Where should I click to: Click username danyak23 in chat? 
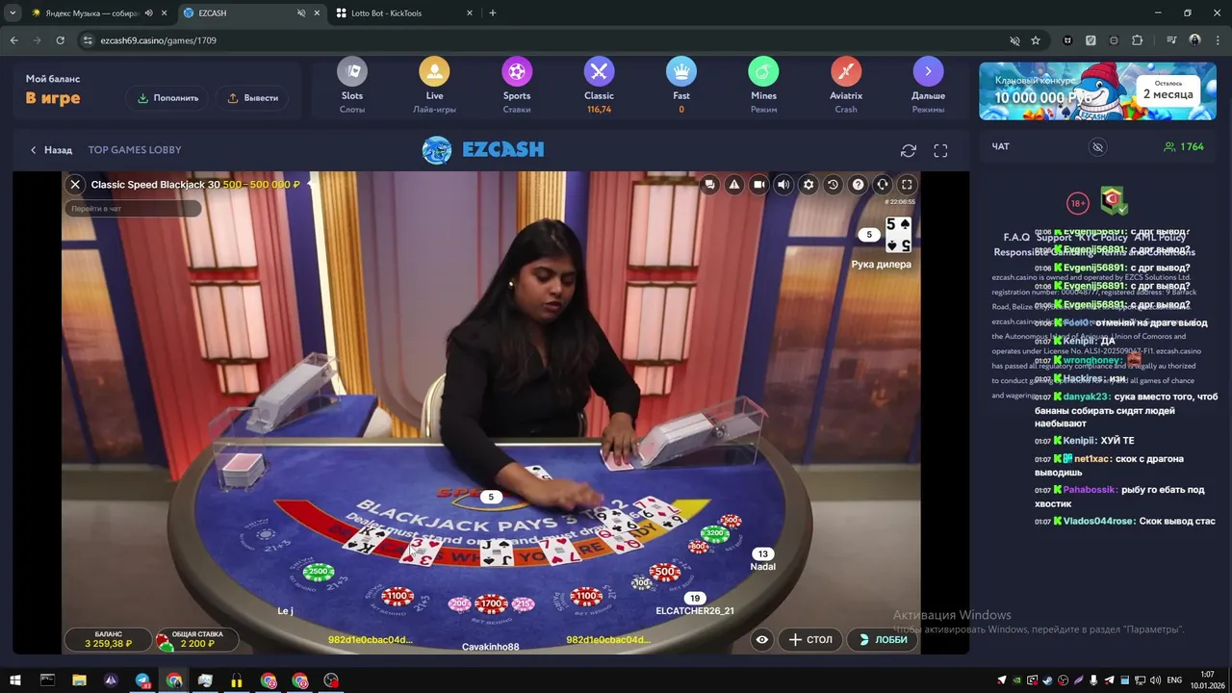1088,397
